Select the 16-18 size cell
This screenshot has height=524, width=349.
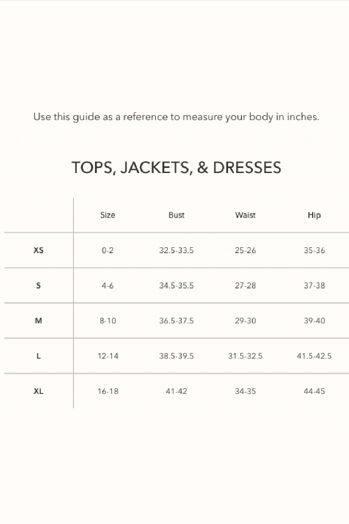coord(108,391)
